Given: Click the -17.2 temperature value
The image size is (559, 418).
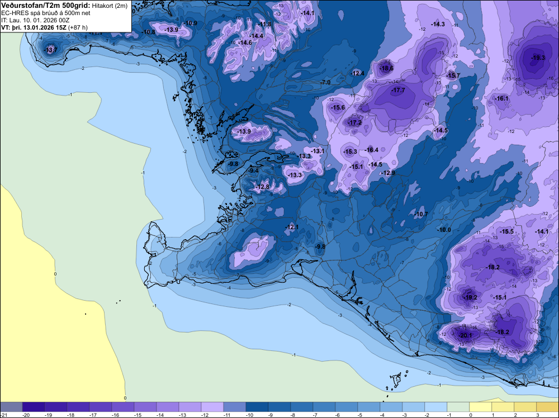Looking at the screenshot, I should (x=355, y=122).
